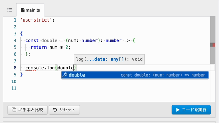Click the wrench icon beside the double suggestion

click(65, 75)
